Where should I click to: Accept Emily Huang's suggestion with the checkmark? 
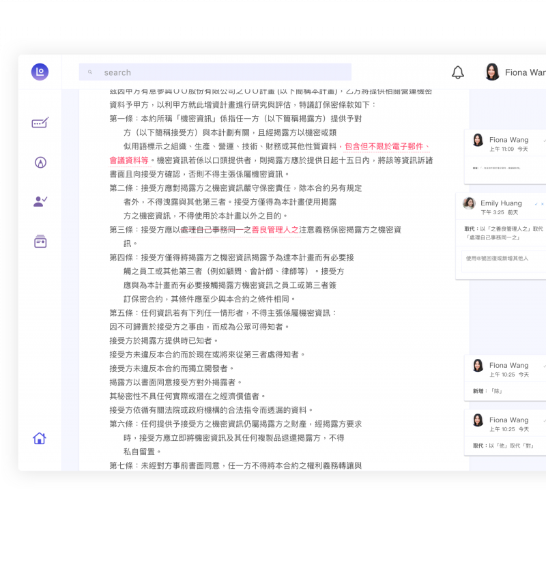tap(536, 203)
